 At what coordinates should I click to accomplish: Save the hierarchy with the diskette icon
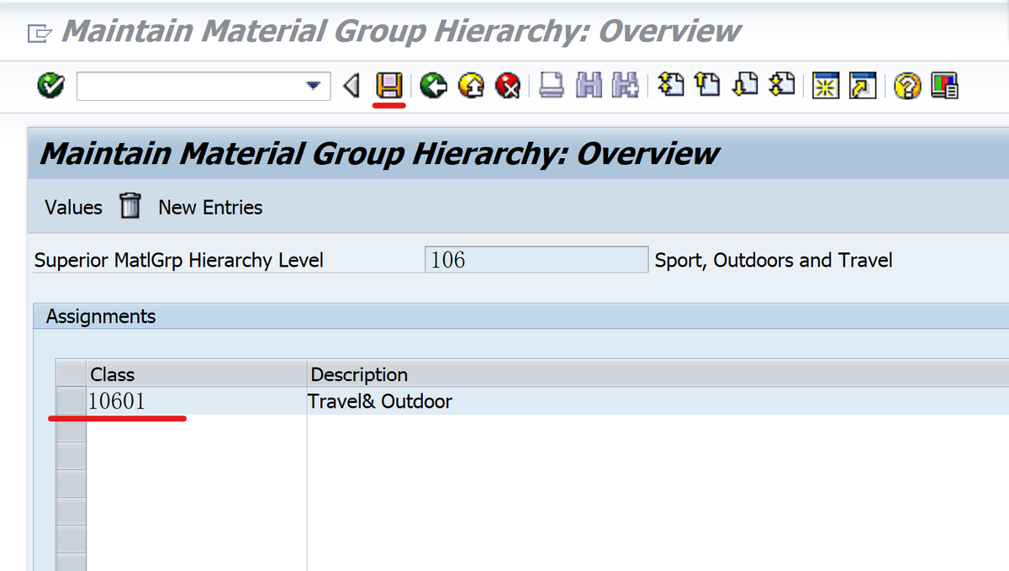click(x=388, y=85)
